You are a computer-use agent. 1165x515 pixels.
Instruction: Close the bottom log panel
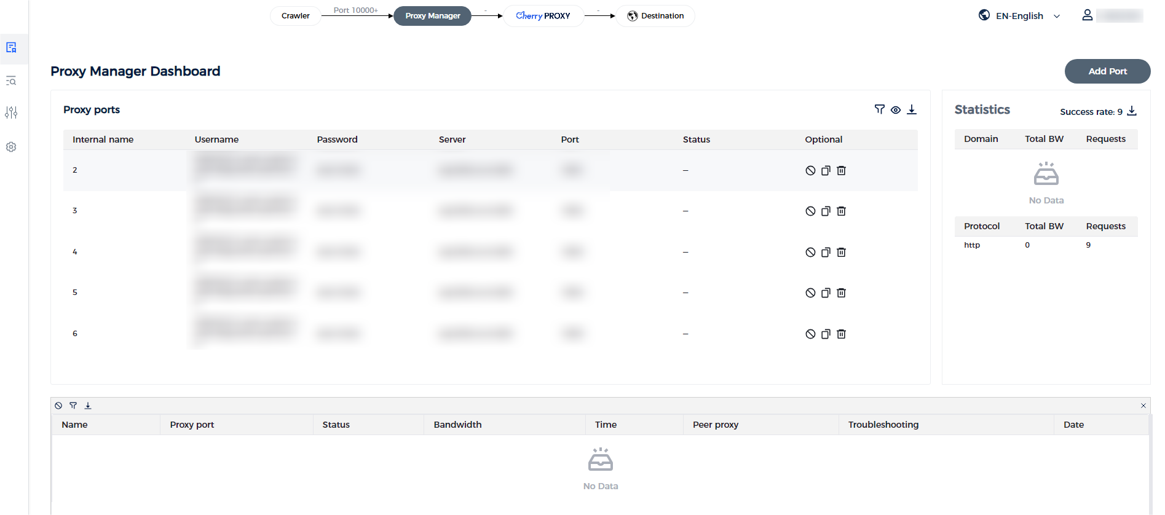pyautogui.click(x=1143, y=406)
